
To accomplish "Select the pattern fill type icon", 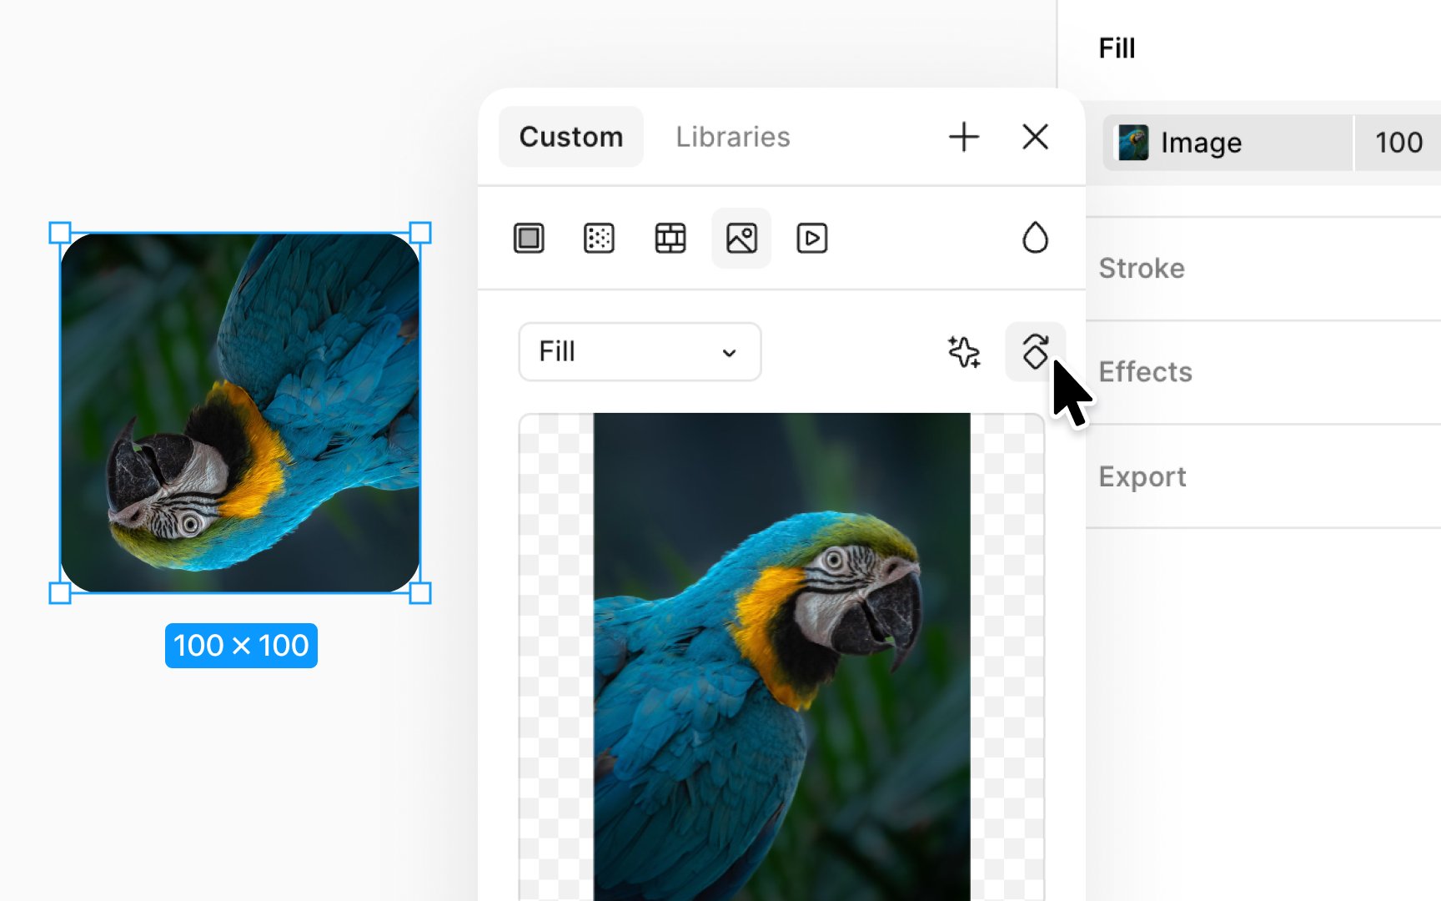I will 670,239.
